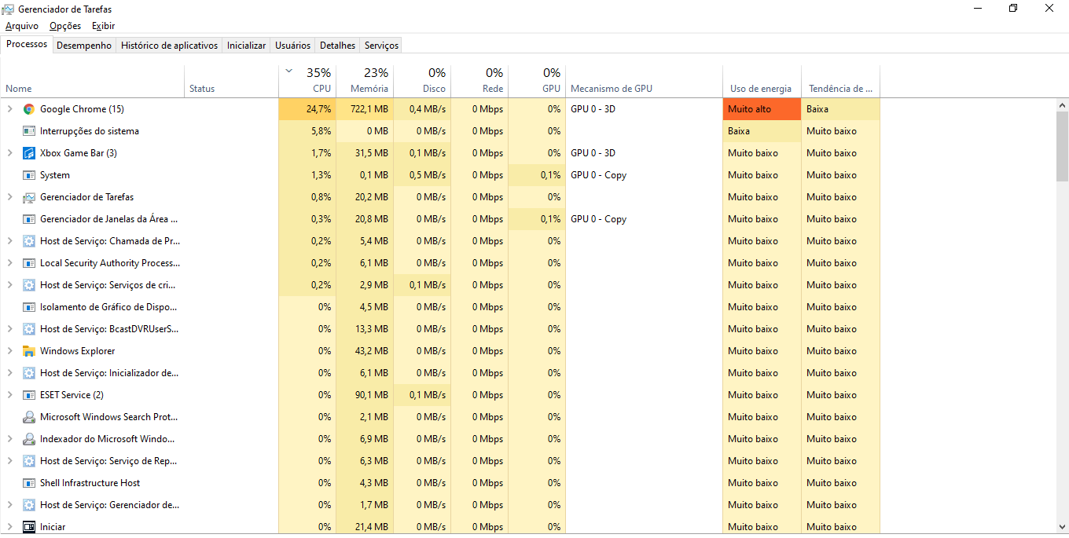This screenshot has width=1069, height=538.
Task: Click the Xbox Game Bar icon
Action: (x=29, y=153)
